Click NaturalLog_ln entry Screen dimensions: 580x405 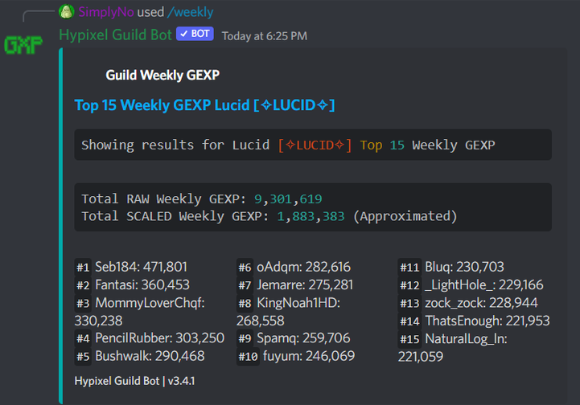click(453, 348)
